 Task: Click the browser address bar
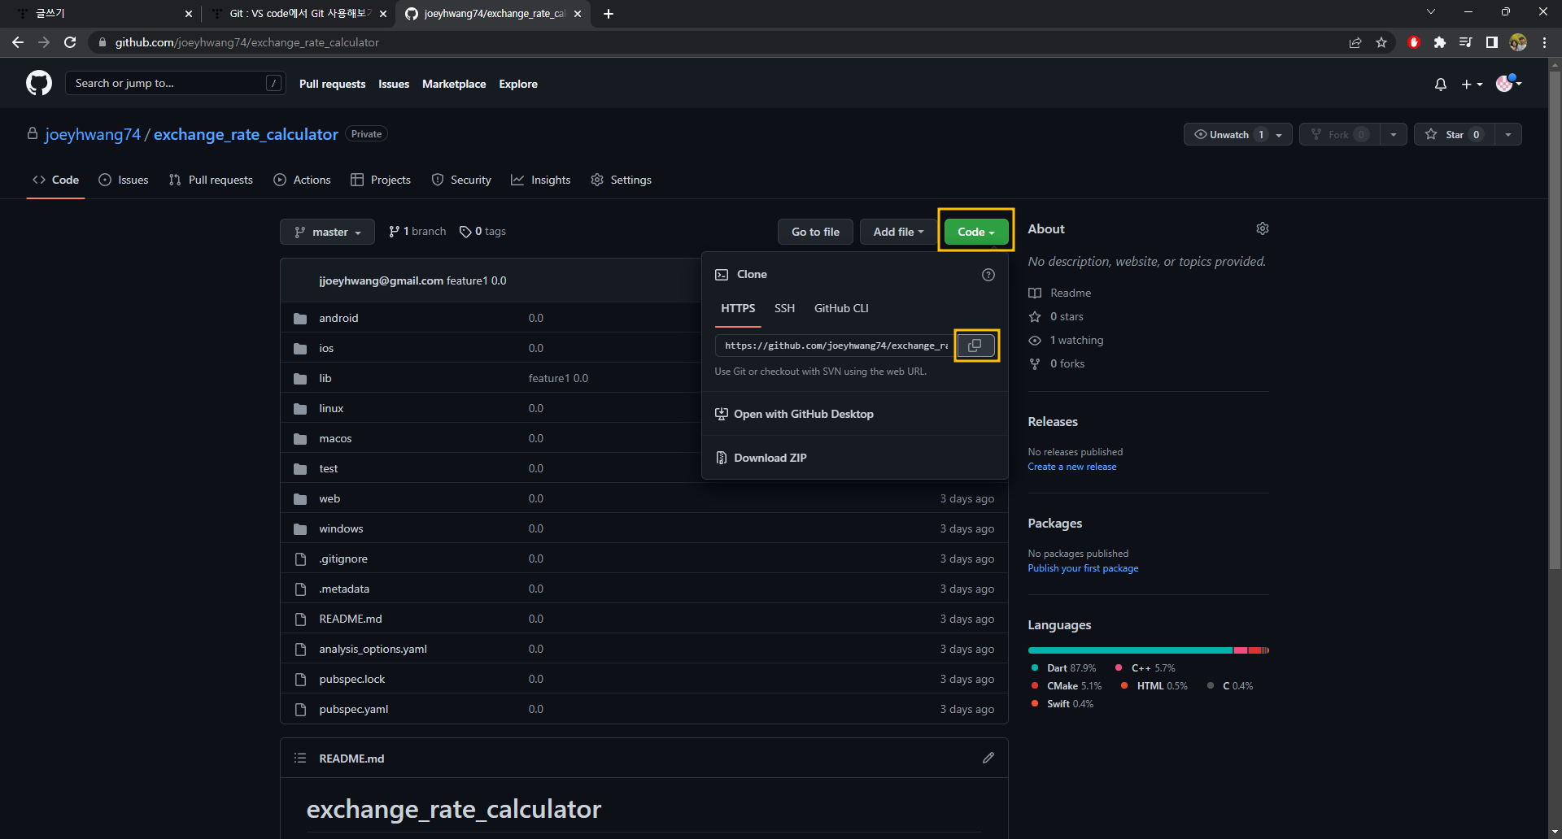(716, 42)
